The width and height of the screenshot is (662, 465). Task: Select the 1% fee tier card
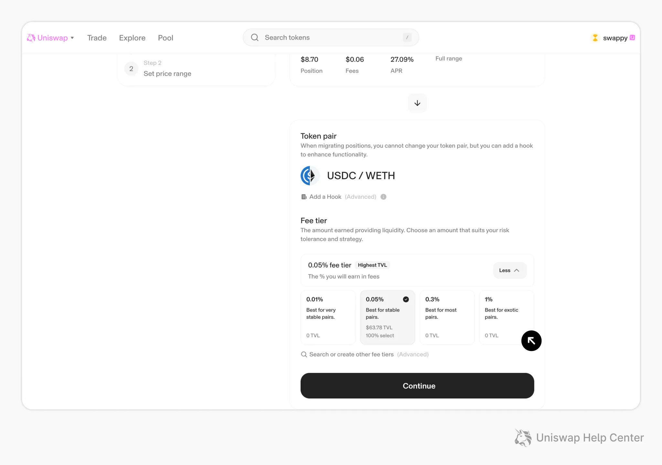pos(506,317)
